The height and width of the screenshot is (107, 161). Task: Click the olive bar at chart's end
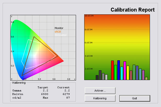pos(146,78)
